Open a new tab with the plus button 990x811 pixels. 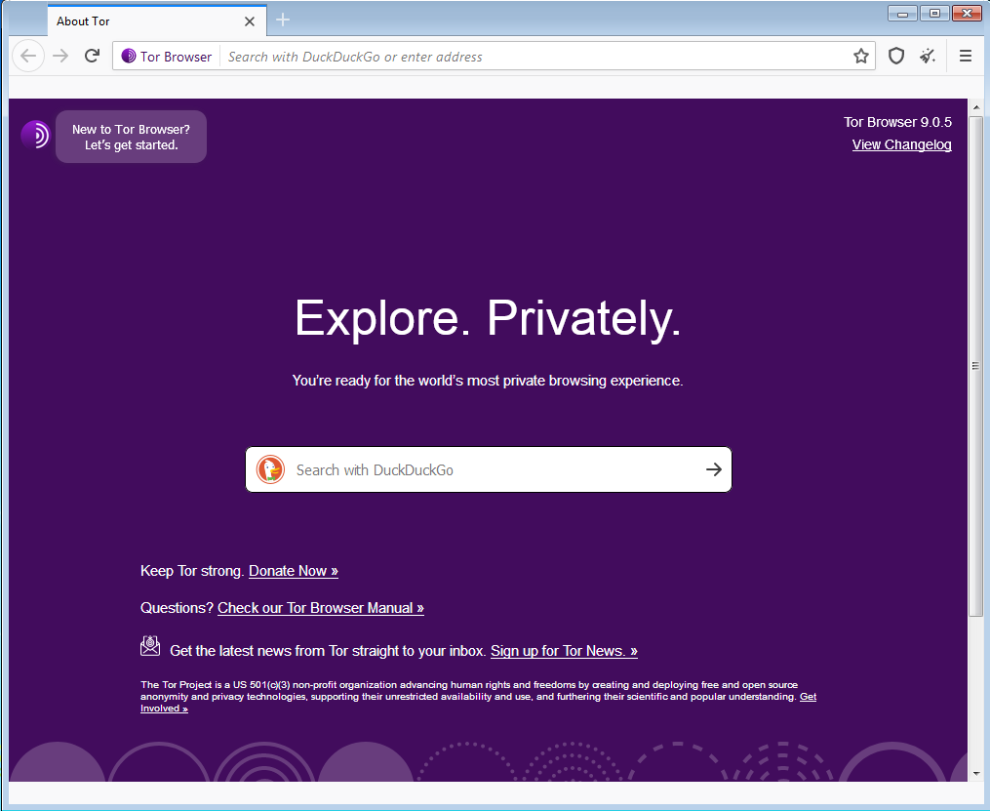(283, 20)
